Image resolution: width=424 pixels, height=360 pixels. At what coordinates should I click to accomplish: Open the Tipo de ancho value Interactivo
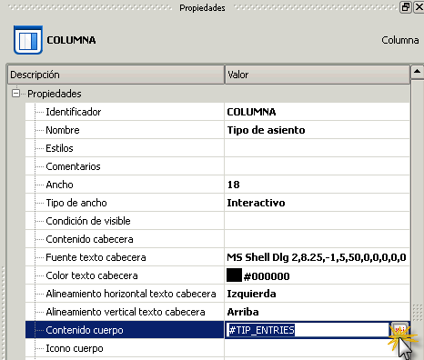(x=256, y=203)
